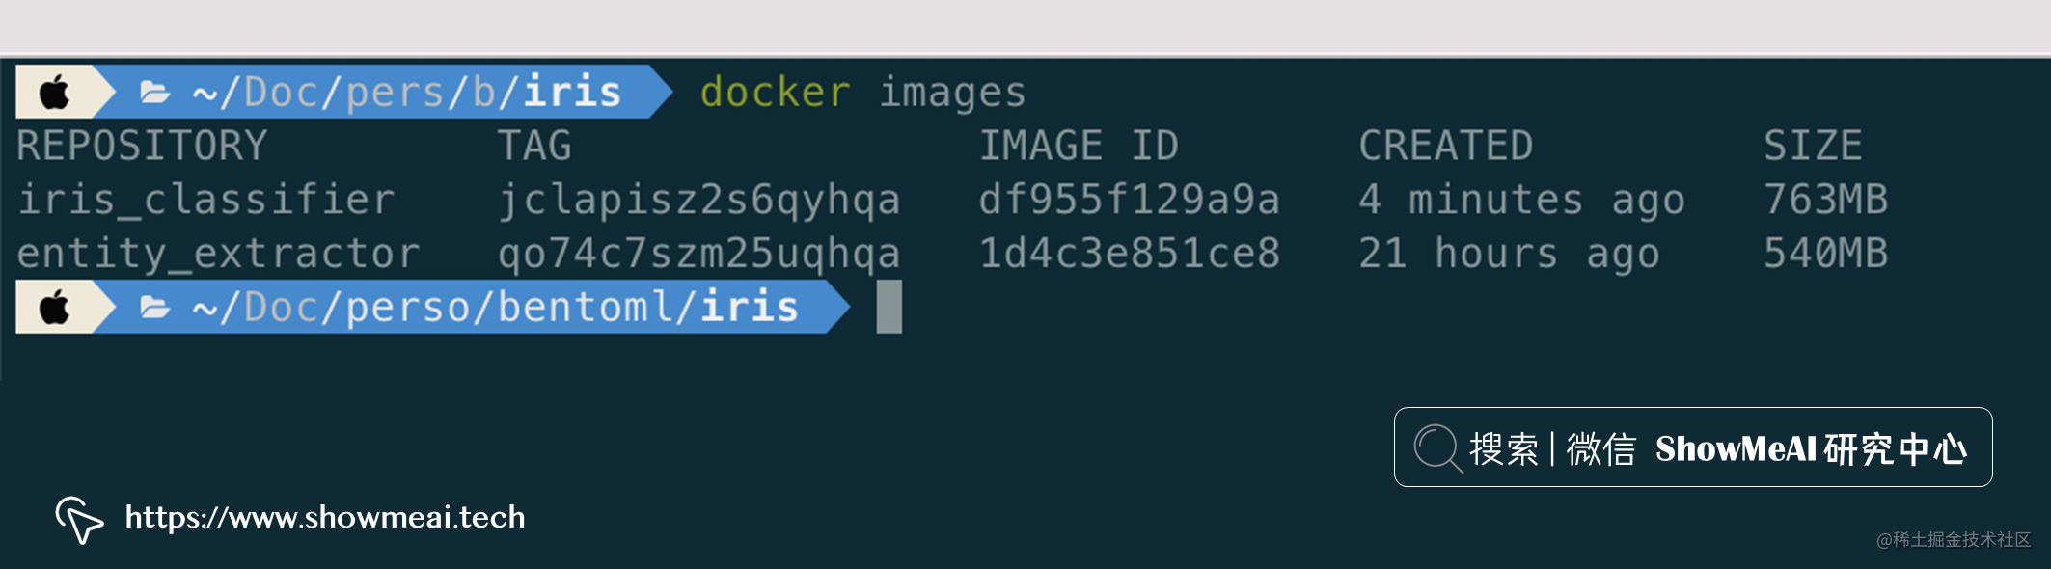
Task: Click tag qo74c7szm25uqhqa
Action: pos(699,255)
